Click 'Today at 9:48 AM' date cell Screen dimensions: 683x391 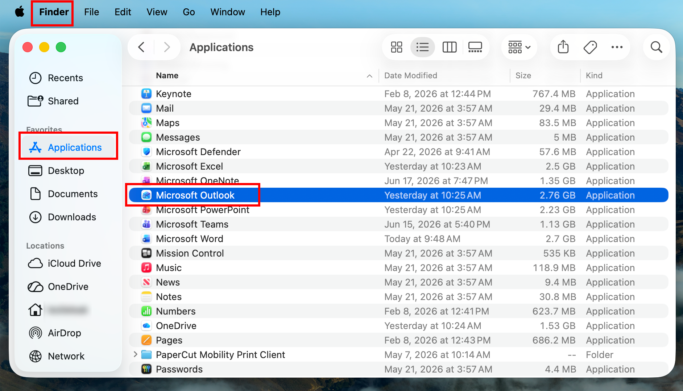[x=422, y=239]
